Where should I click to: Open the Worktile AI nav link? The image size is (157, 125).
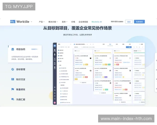coord(97,22)
